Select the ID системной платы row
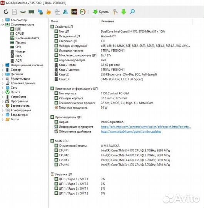 coord(87,146)
